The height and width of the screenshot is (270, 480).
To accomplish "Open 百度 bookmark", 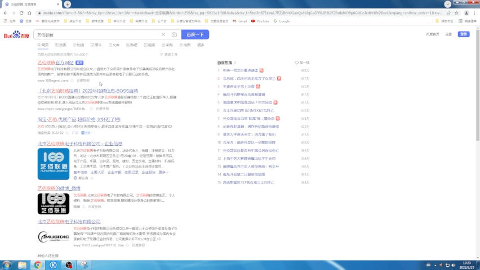I will [x=26, y=21].
